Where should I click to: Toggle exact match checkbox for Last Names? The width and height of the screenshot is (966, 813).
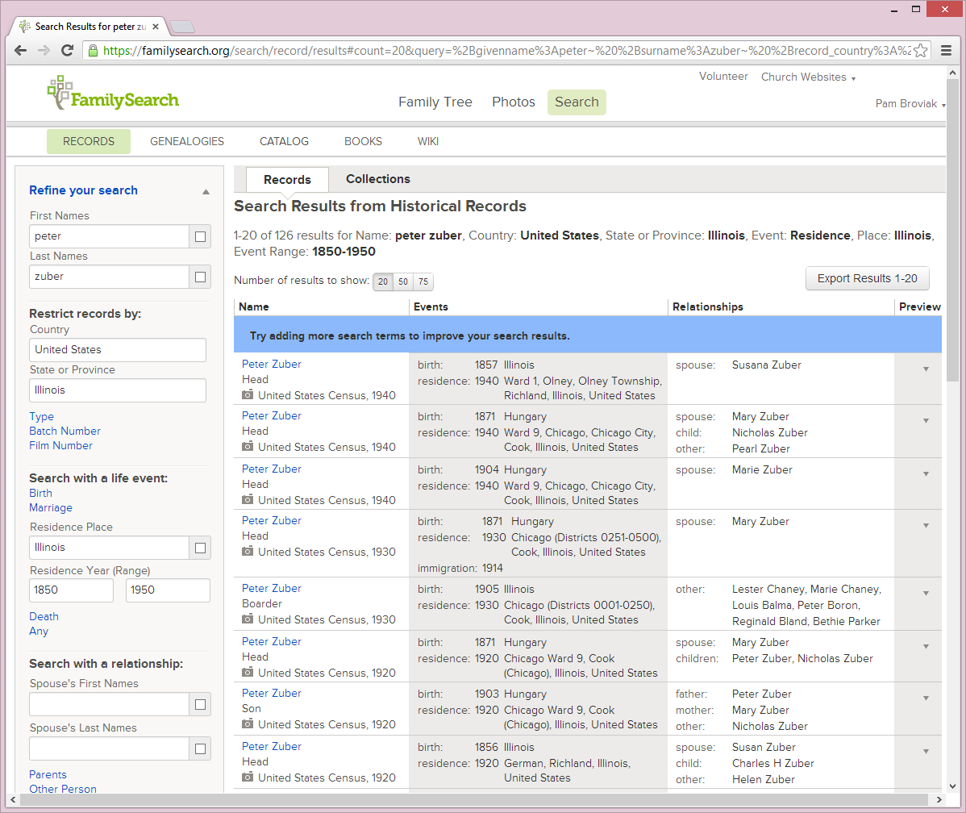200,277
